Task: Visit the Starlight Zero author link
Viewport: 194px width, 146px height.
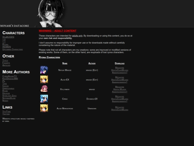Action: 9,96
